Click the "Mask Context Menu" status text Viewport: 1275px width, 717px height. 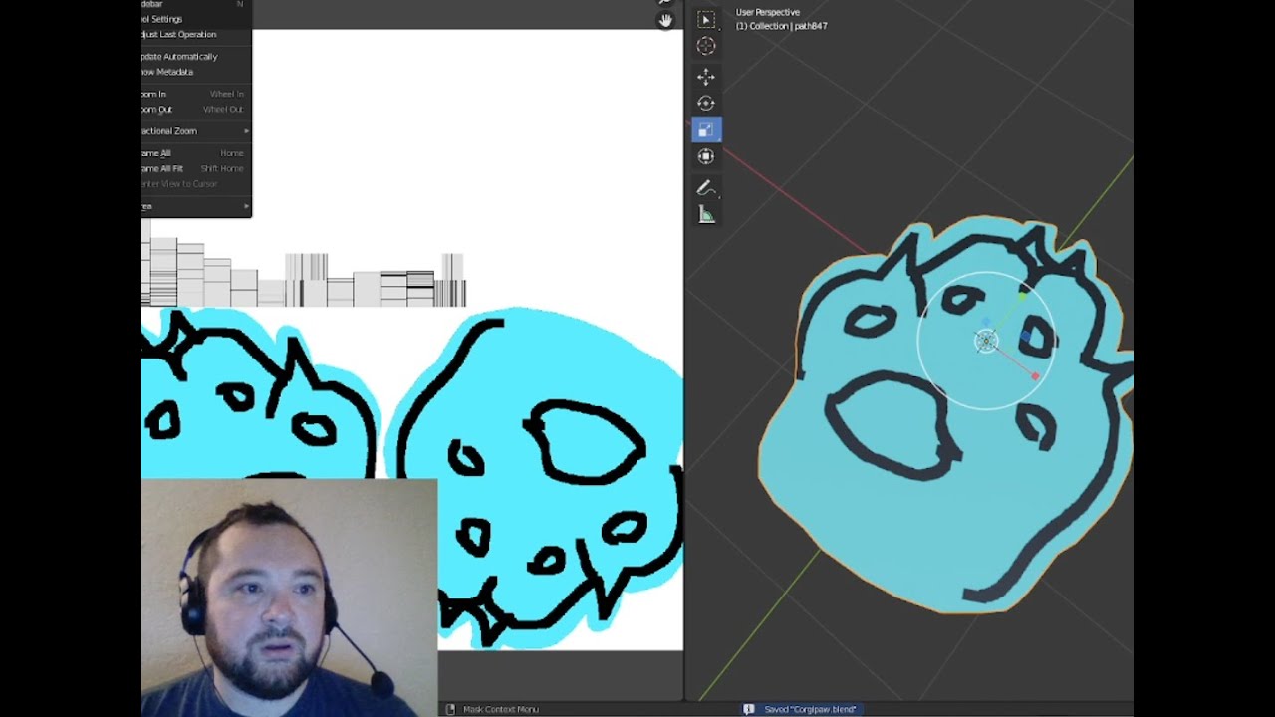pyautogui.click(x=501, y=709)
